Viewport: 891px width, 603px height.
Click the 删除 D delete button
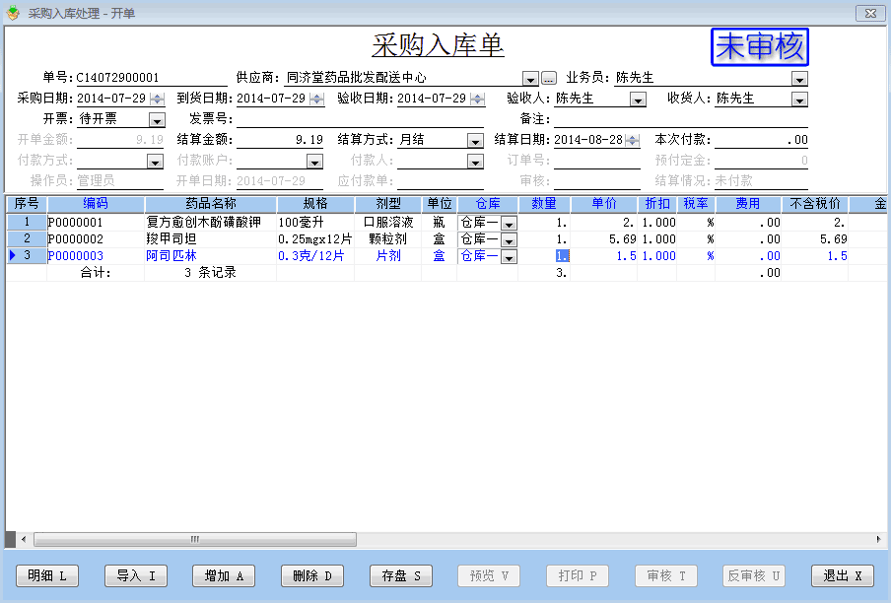pyautogui.click(x=312, y=575)
